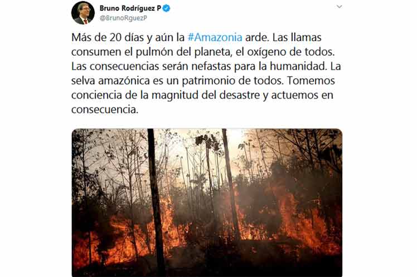This screenshot has width=417, height=277.
Task: Click the thick dark tree trunk in photo
Action: coord(156,202)
